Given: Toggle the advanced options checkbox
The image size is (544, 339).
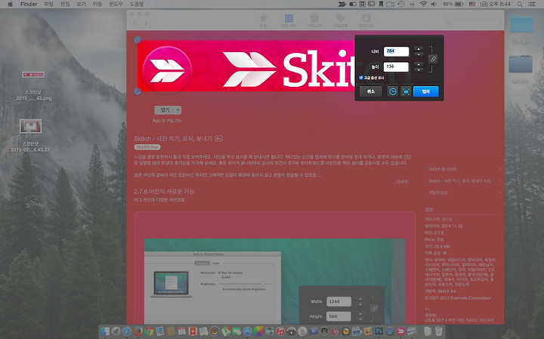Looking at the screenshot, I should 361,78.
